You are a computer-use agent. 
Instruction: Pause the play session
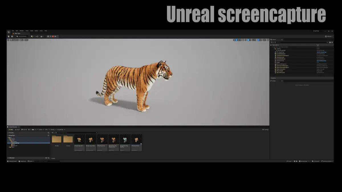[48, 36]
